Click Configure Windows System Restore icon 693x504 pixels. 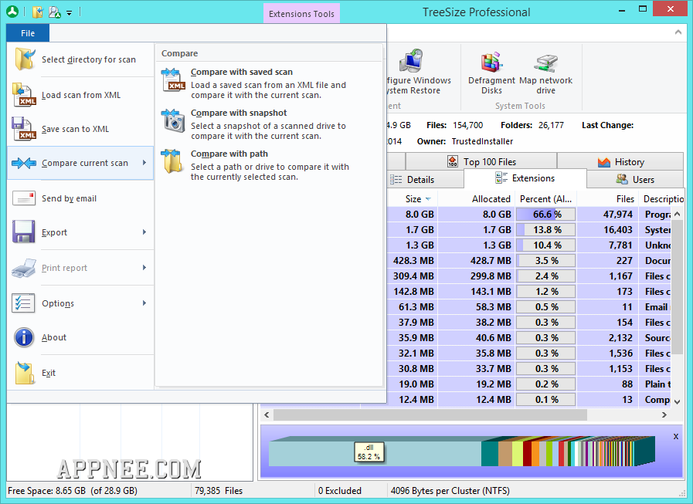[x=412, y=62]
